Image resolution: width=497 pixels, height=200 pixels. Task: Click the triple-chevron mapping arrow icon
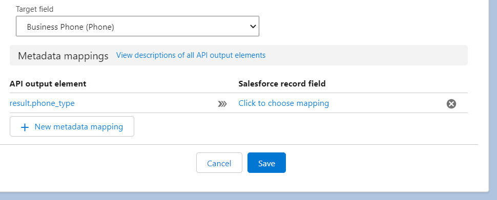click(222, 104)
